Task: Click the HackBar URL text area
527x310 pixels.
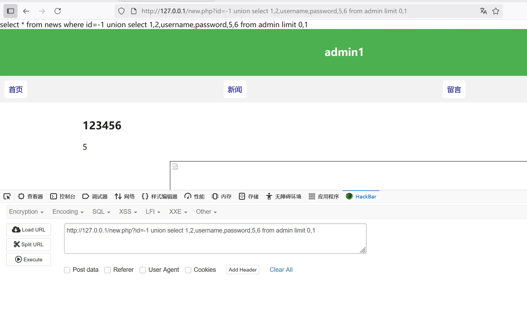Action: 215,238
